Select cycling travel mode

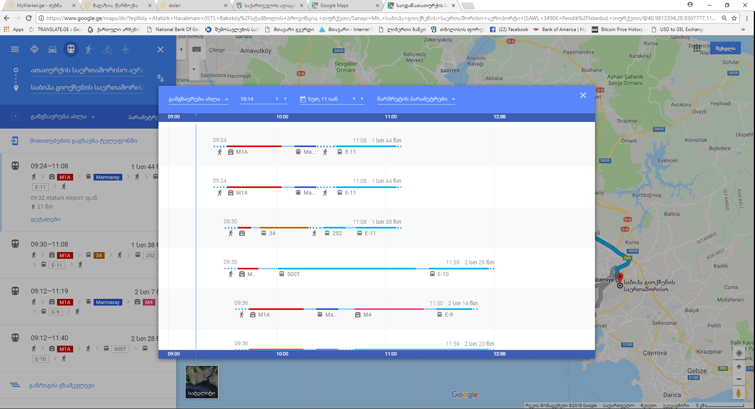tap(107, 50)
